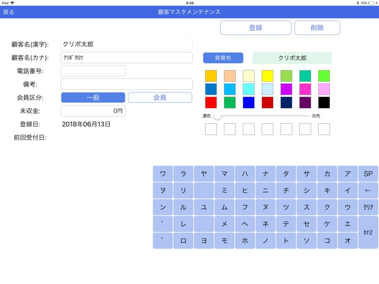Focus the 備考 input field
Screen dimensions: 379x284
[x=127, y=84]
